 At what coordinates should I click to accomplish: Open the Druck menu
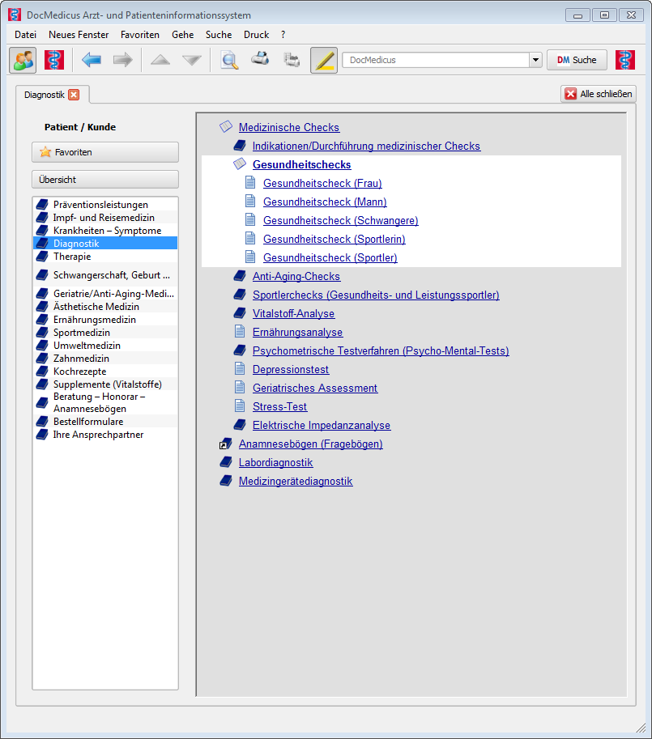tap(257, 35)
